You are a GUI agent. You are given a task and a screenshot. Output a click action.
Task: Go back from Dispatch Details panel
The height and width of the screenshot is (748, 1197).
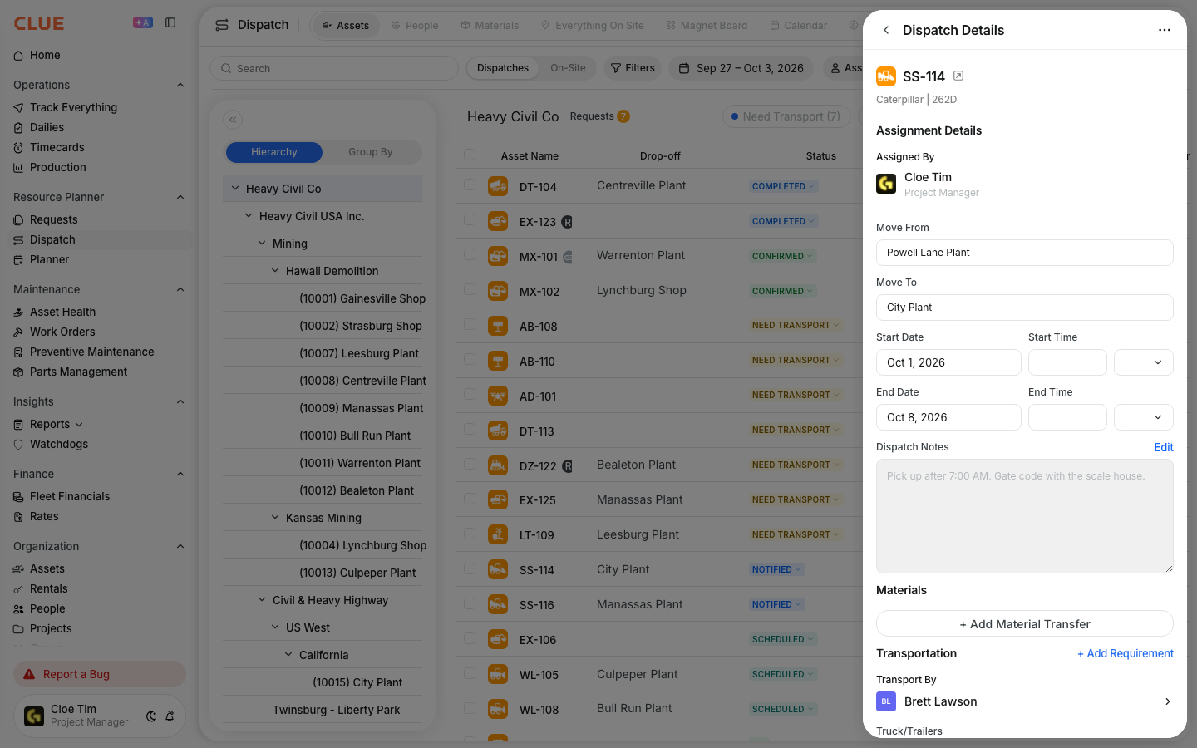click(x=886, y=30)
